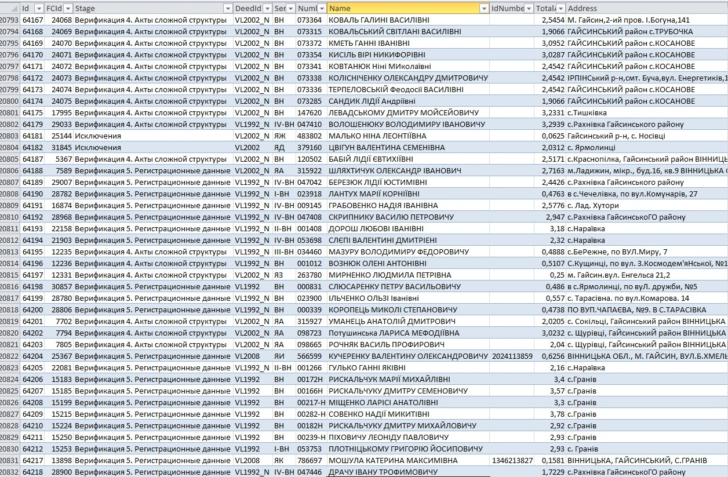
Task: Open the Stage column filter dropdown arrow
Action: click(x=228, y=9)
